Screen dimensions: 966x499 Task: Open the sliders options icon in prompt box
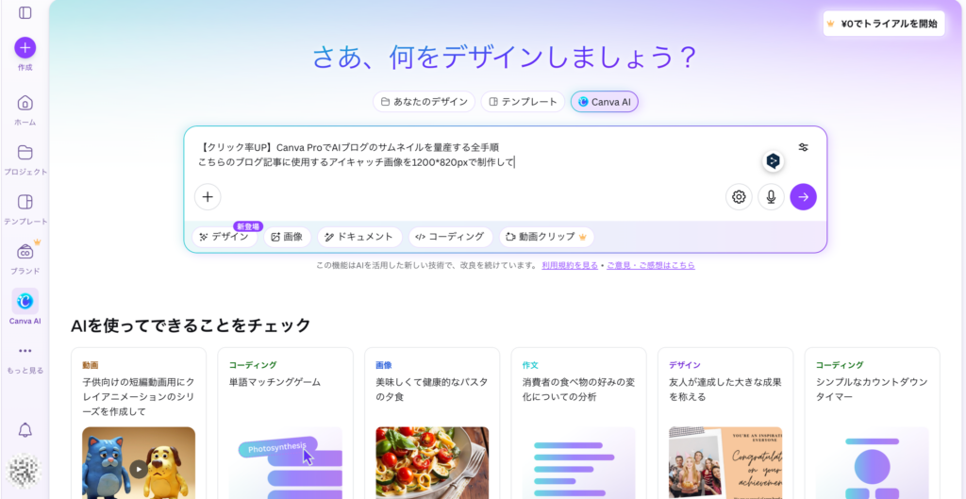click(803, 147)
